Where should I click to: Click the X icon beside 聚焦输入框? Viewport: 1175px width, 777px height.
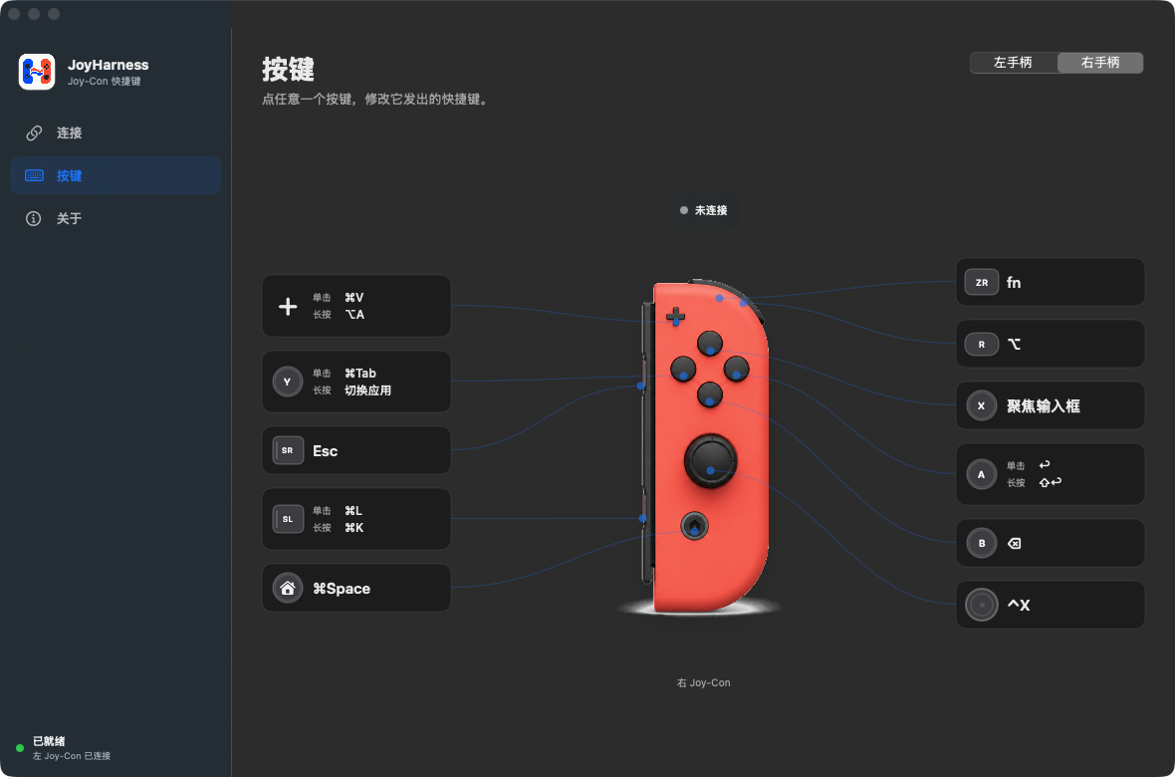click(x=982, y=405)
